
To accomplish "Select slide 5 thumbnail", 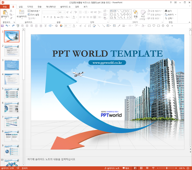I will 12,93.
